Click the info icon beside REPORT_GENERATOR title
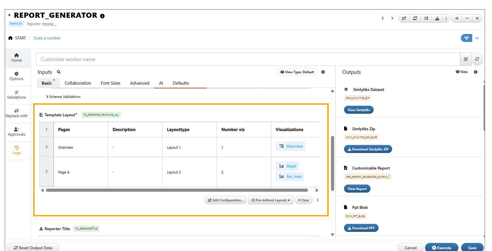This screenshot has width=492, height=251. click(x=102, y=16)
